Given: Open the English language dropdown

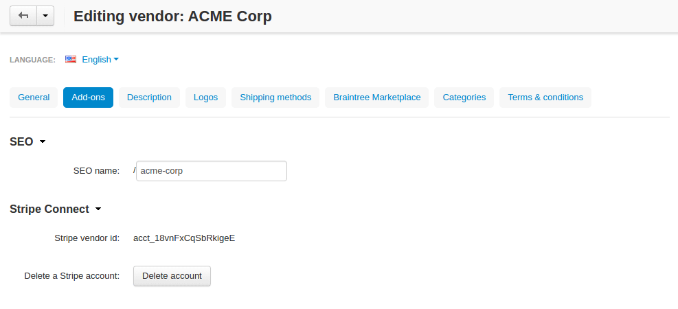Looking at the screenshot, I should (100, 60).
